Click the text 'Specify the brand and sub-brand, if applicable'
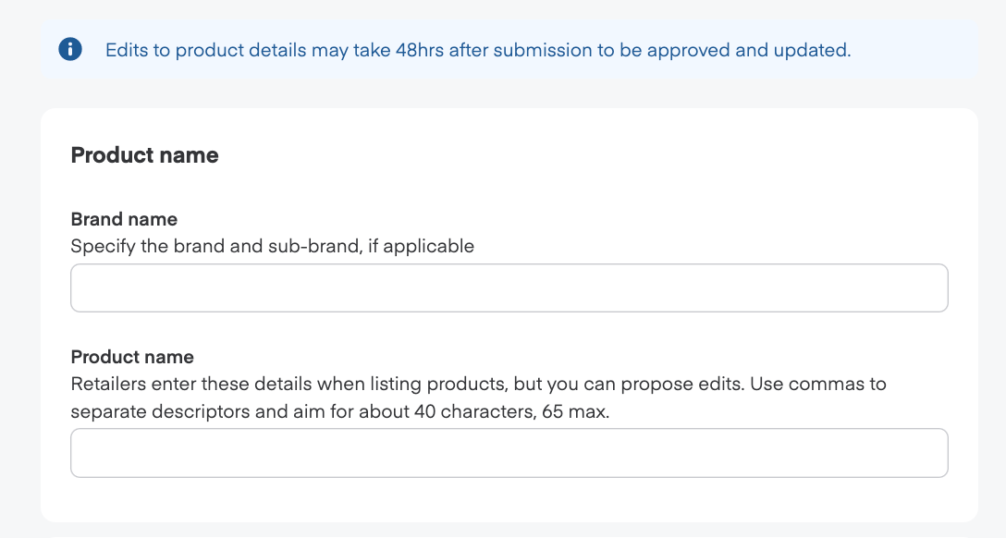 (272, 246)
